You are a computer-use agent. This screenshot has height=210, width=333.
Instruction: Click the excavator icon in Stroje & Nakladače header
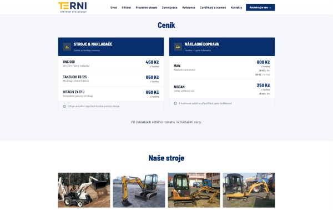(67, 47)
